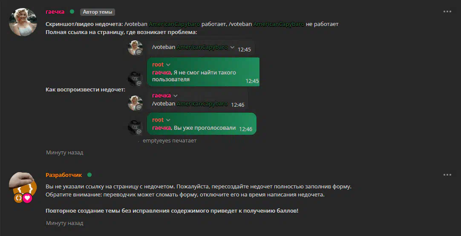The width and height of the screenshot is (461, 236).
Task: Click the first post's Минуту назад timestamp
Action: 65,153
